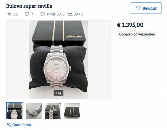Select the third thumbnail showing bracelet clasp

[53, 111]
